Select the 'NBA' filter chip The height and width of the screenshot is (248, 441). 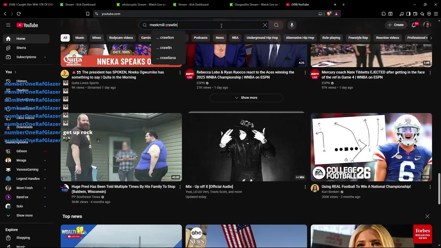(235, 38)
